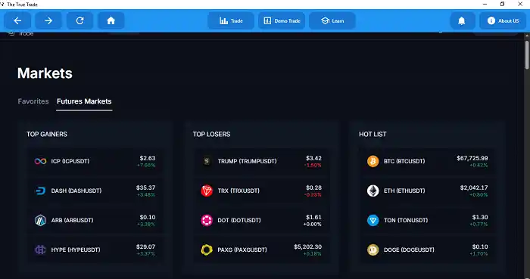This screenshot has width=530, height=279.
Task: Open About US info
Action: pos(503,20)
